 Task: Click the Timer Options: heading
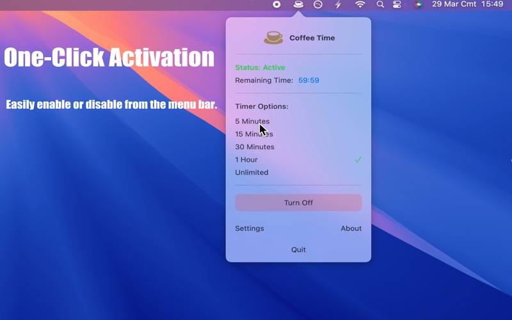[x=262, y=106]
